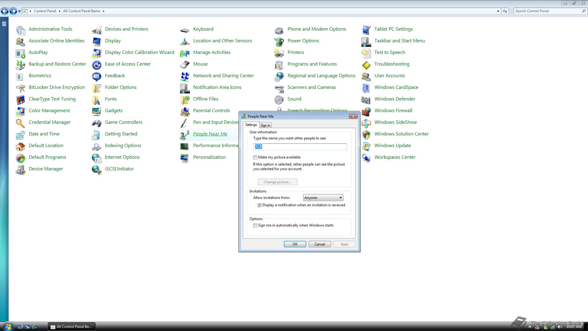
Task: Open the ClearType Text Tuning icon
Action: tap(21, 100)
